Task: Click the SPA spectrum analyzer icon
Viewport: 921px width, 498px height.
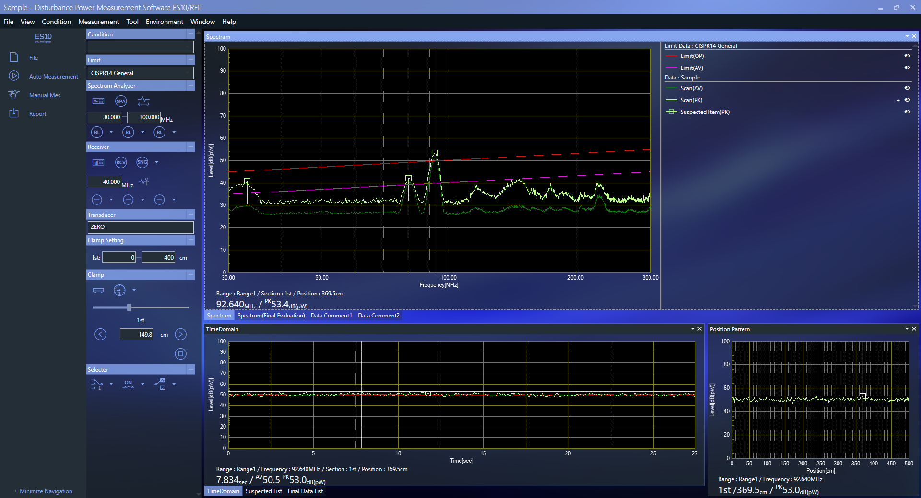Action: tap(121, 101)
